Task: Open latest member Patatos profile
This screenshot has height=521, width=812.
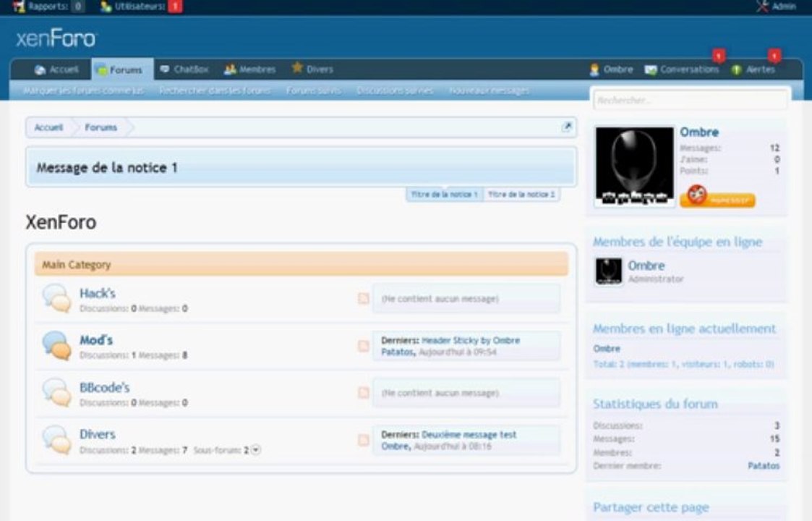Action: pyautogui.click(x=764, y=465)
